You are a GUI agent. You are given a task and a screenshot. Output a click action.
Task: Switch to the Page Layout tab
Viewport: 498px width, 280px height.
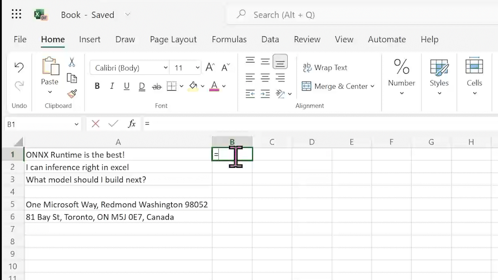click(x=173, y=39)
